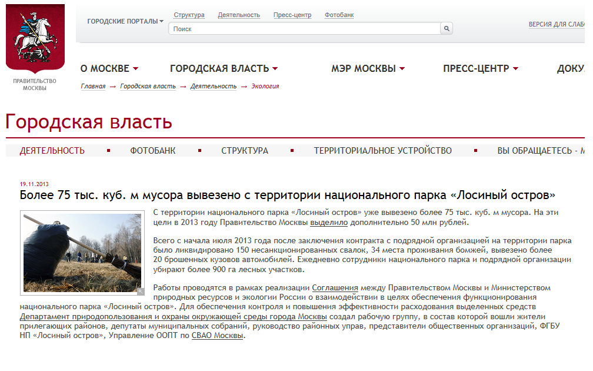Select the ВЫ ОБРАЩАЕТЕСЬ tab
This screenshot has width=593, height=371.
541,151
